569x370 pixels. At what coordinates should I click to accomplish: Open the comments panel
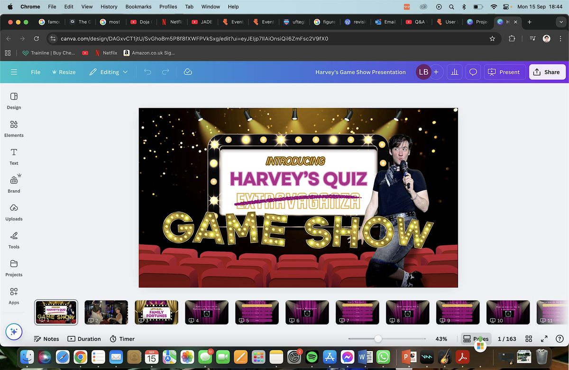(473, 72)
